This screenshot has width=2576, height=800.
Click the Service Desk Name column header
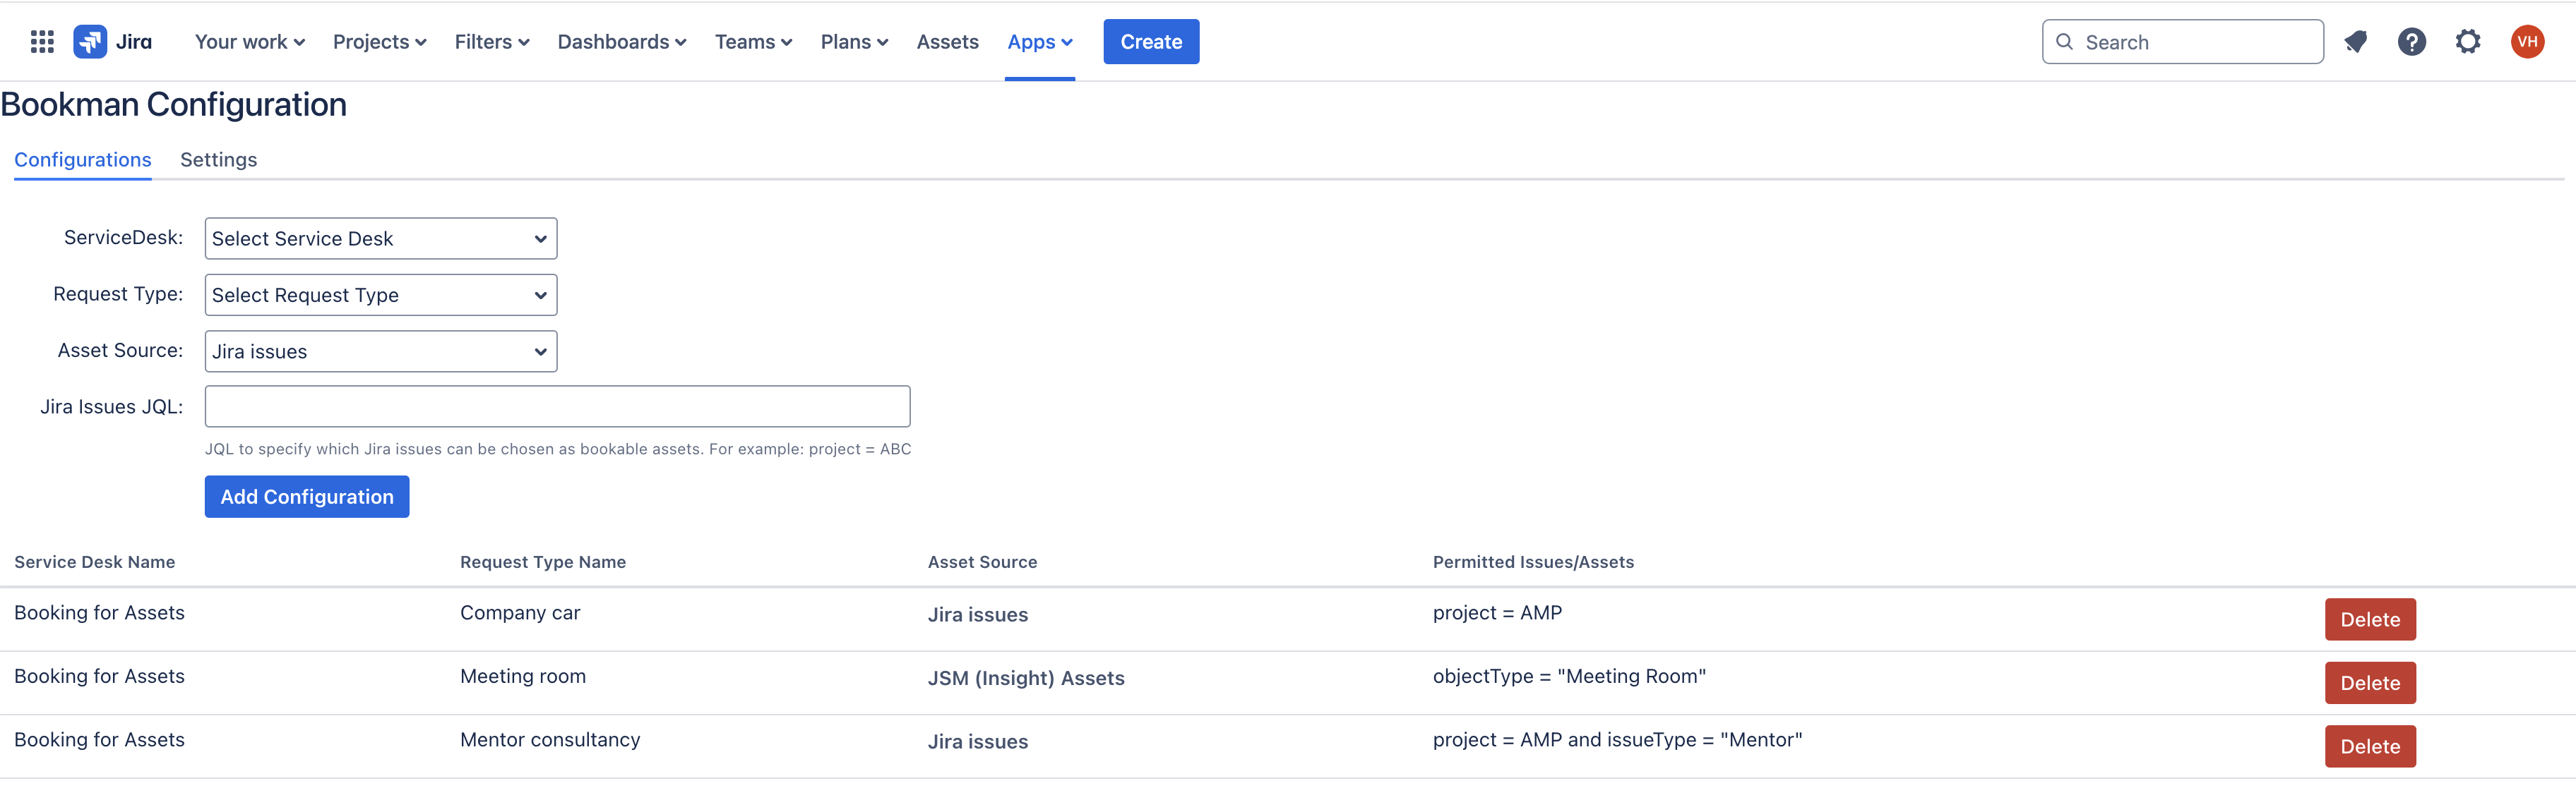click(x=95, y=562)
